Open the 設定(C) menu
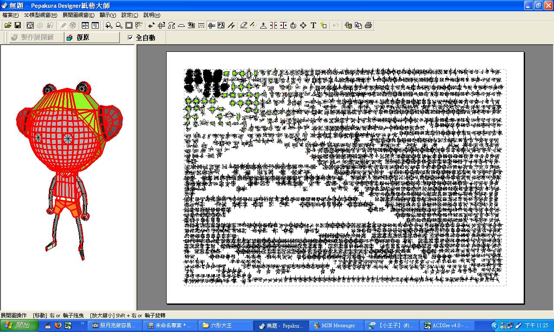The image size is (554, 332). (x=129, y=15)
